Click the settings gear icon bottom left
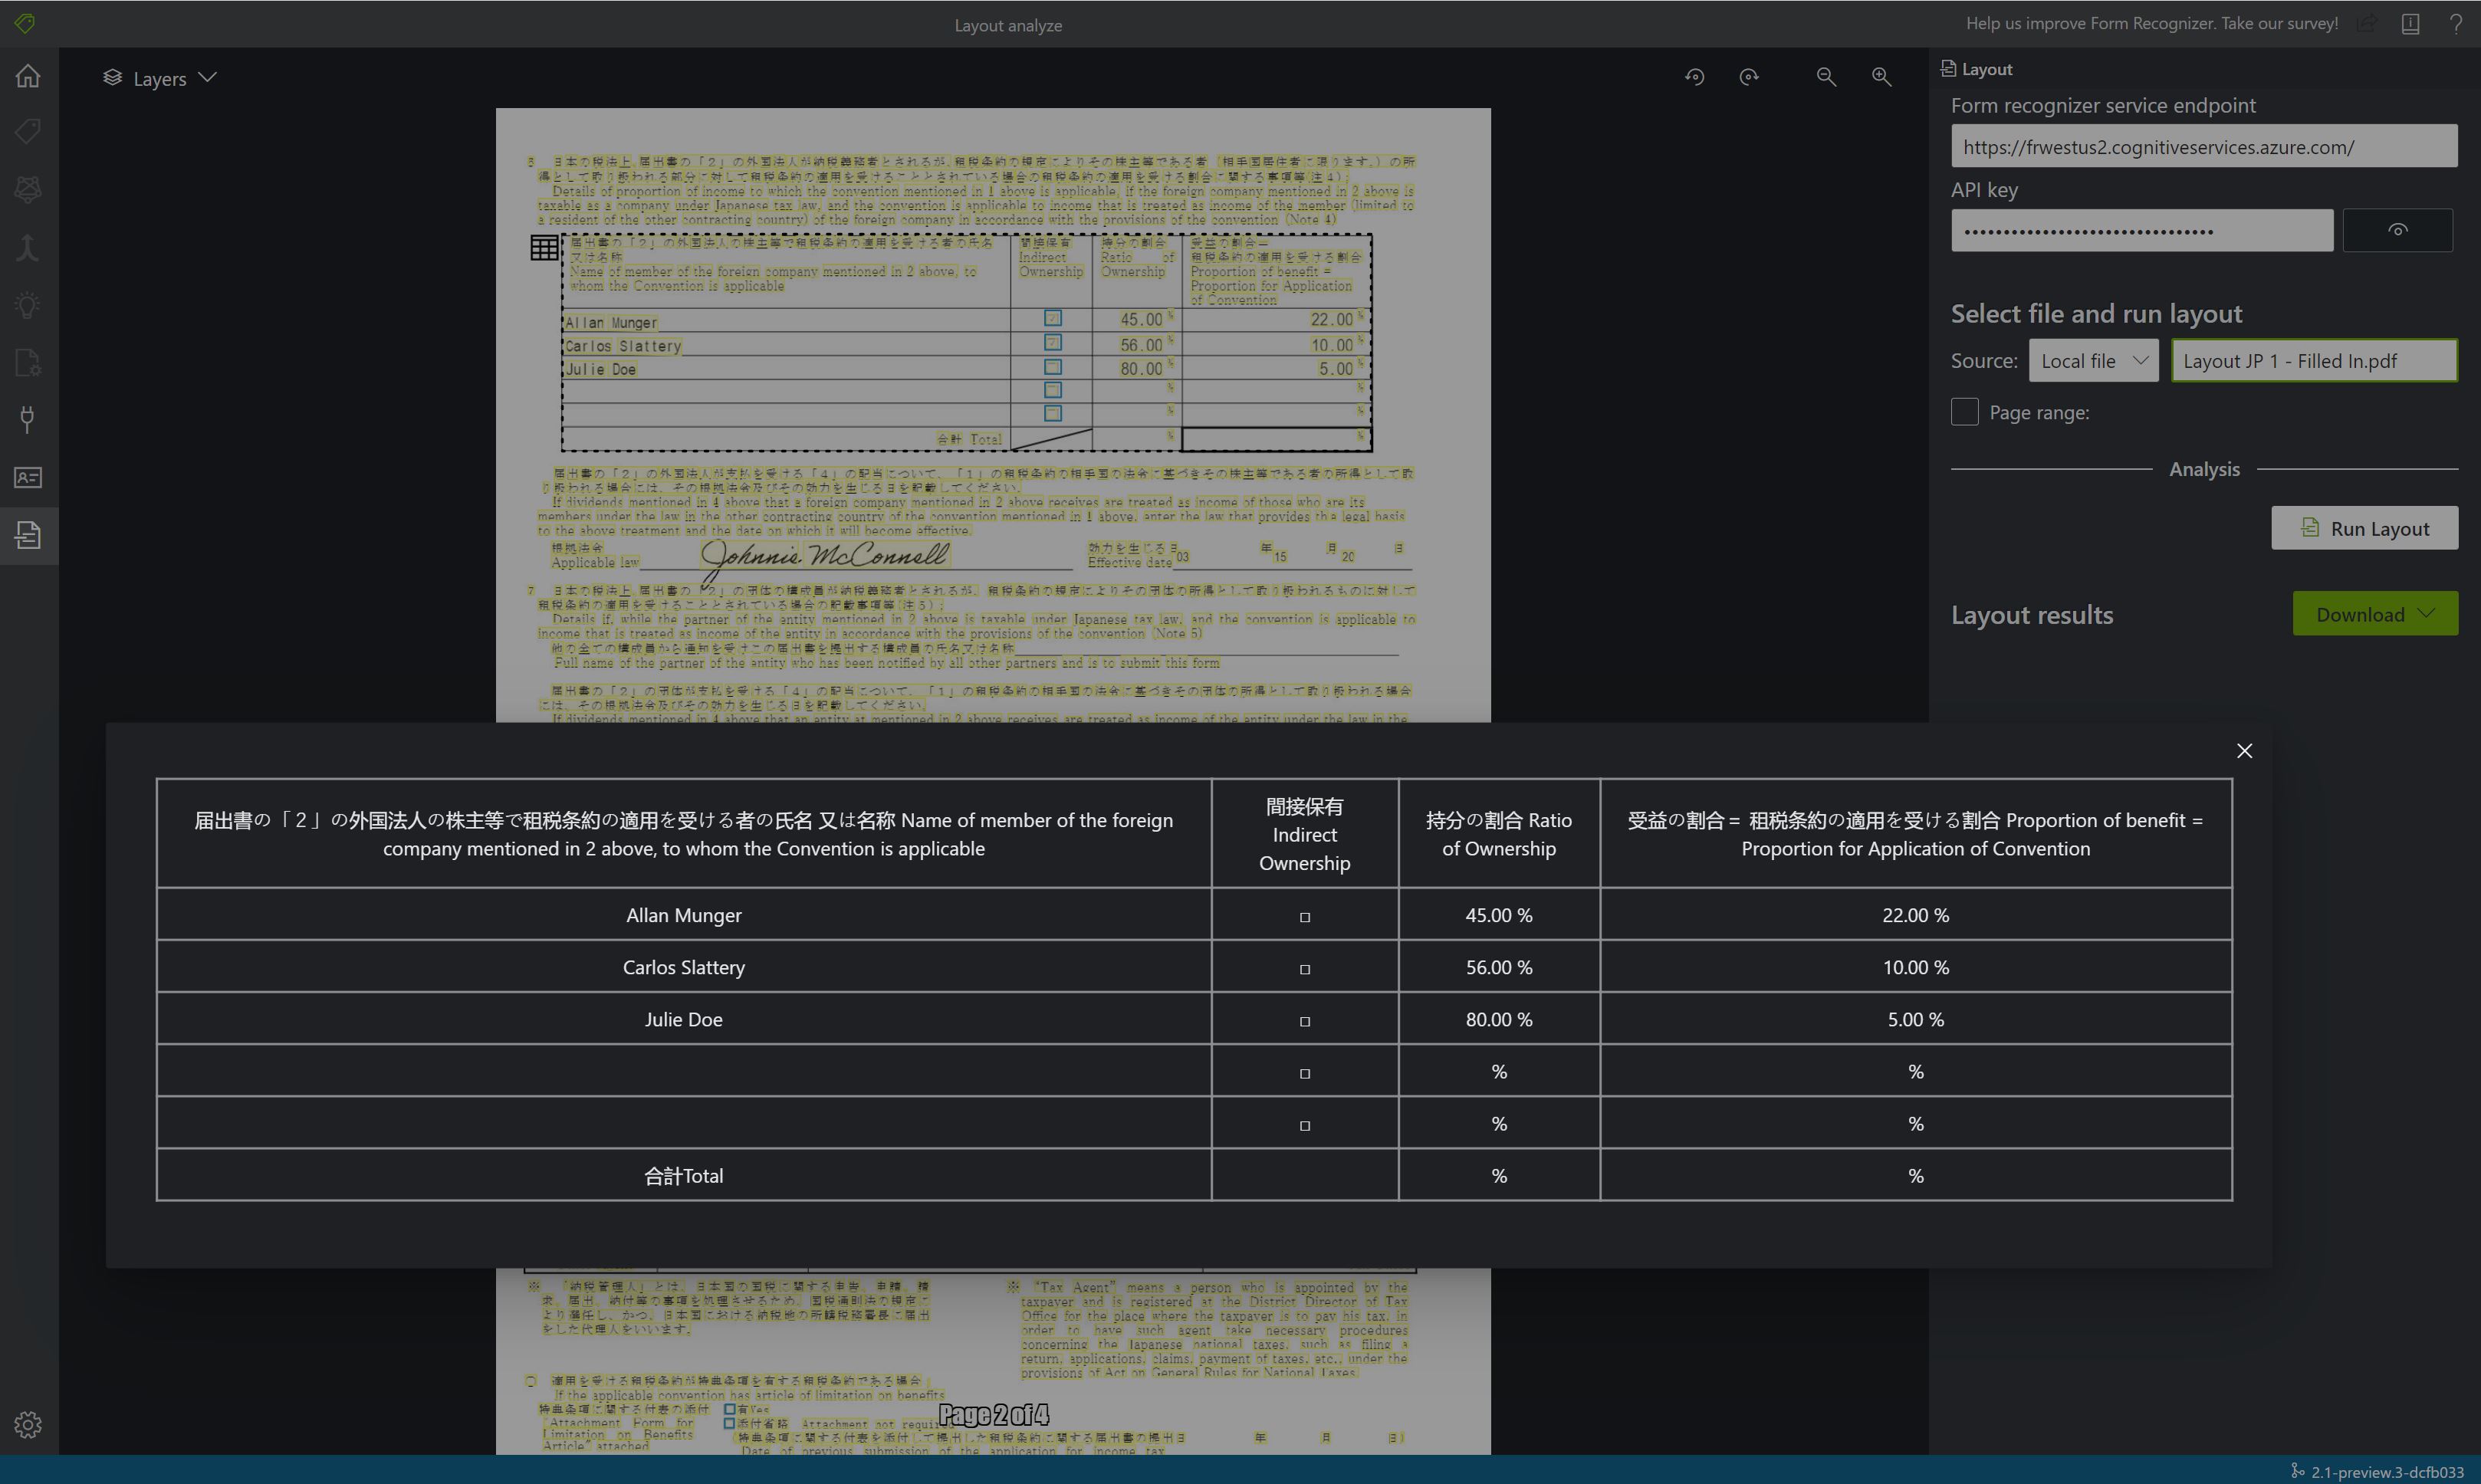 tap(28, 1424)
